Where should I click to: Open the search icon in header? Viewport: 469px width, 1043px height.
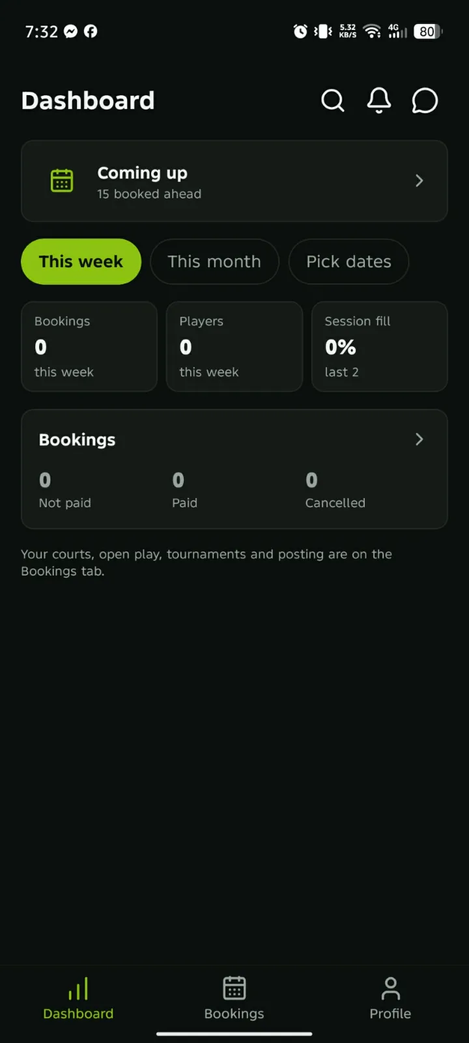[333, 101]
